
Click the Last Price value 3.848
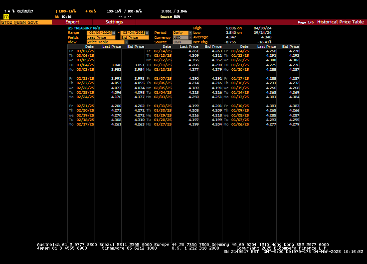(116, 65)
